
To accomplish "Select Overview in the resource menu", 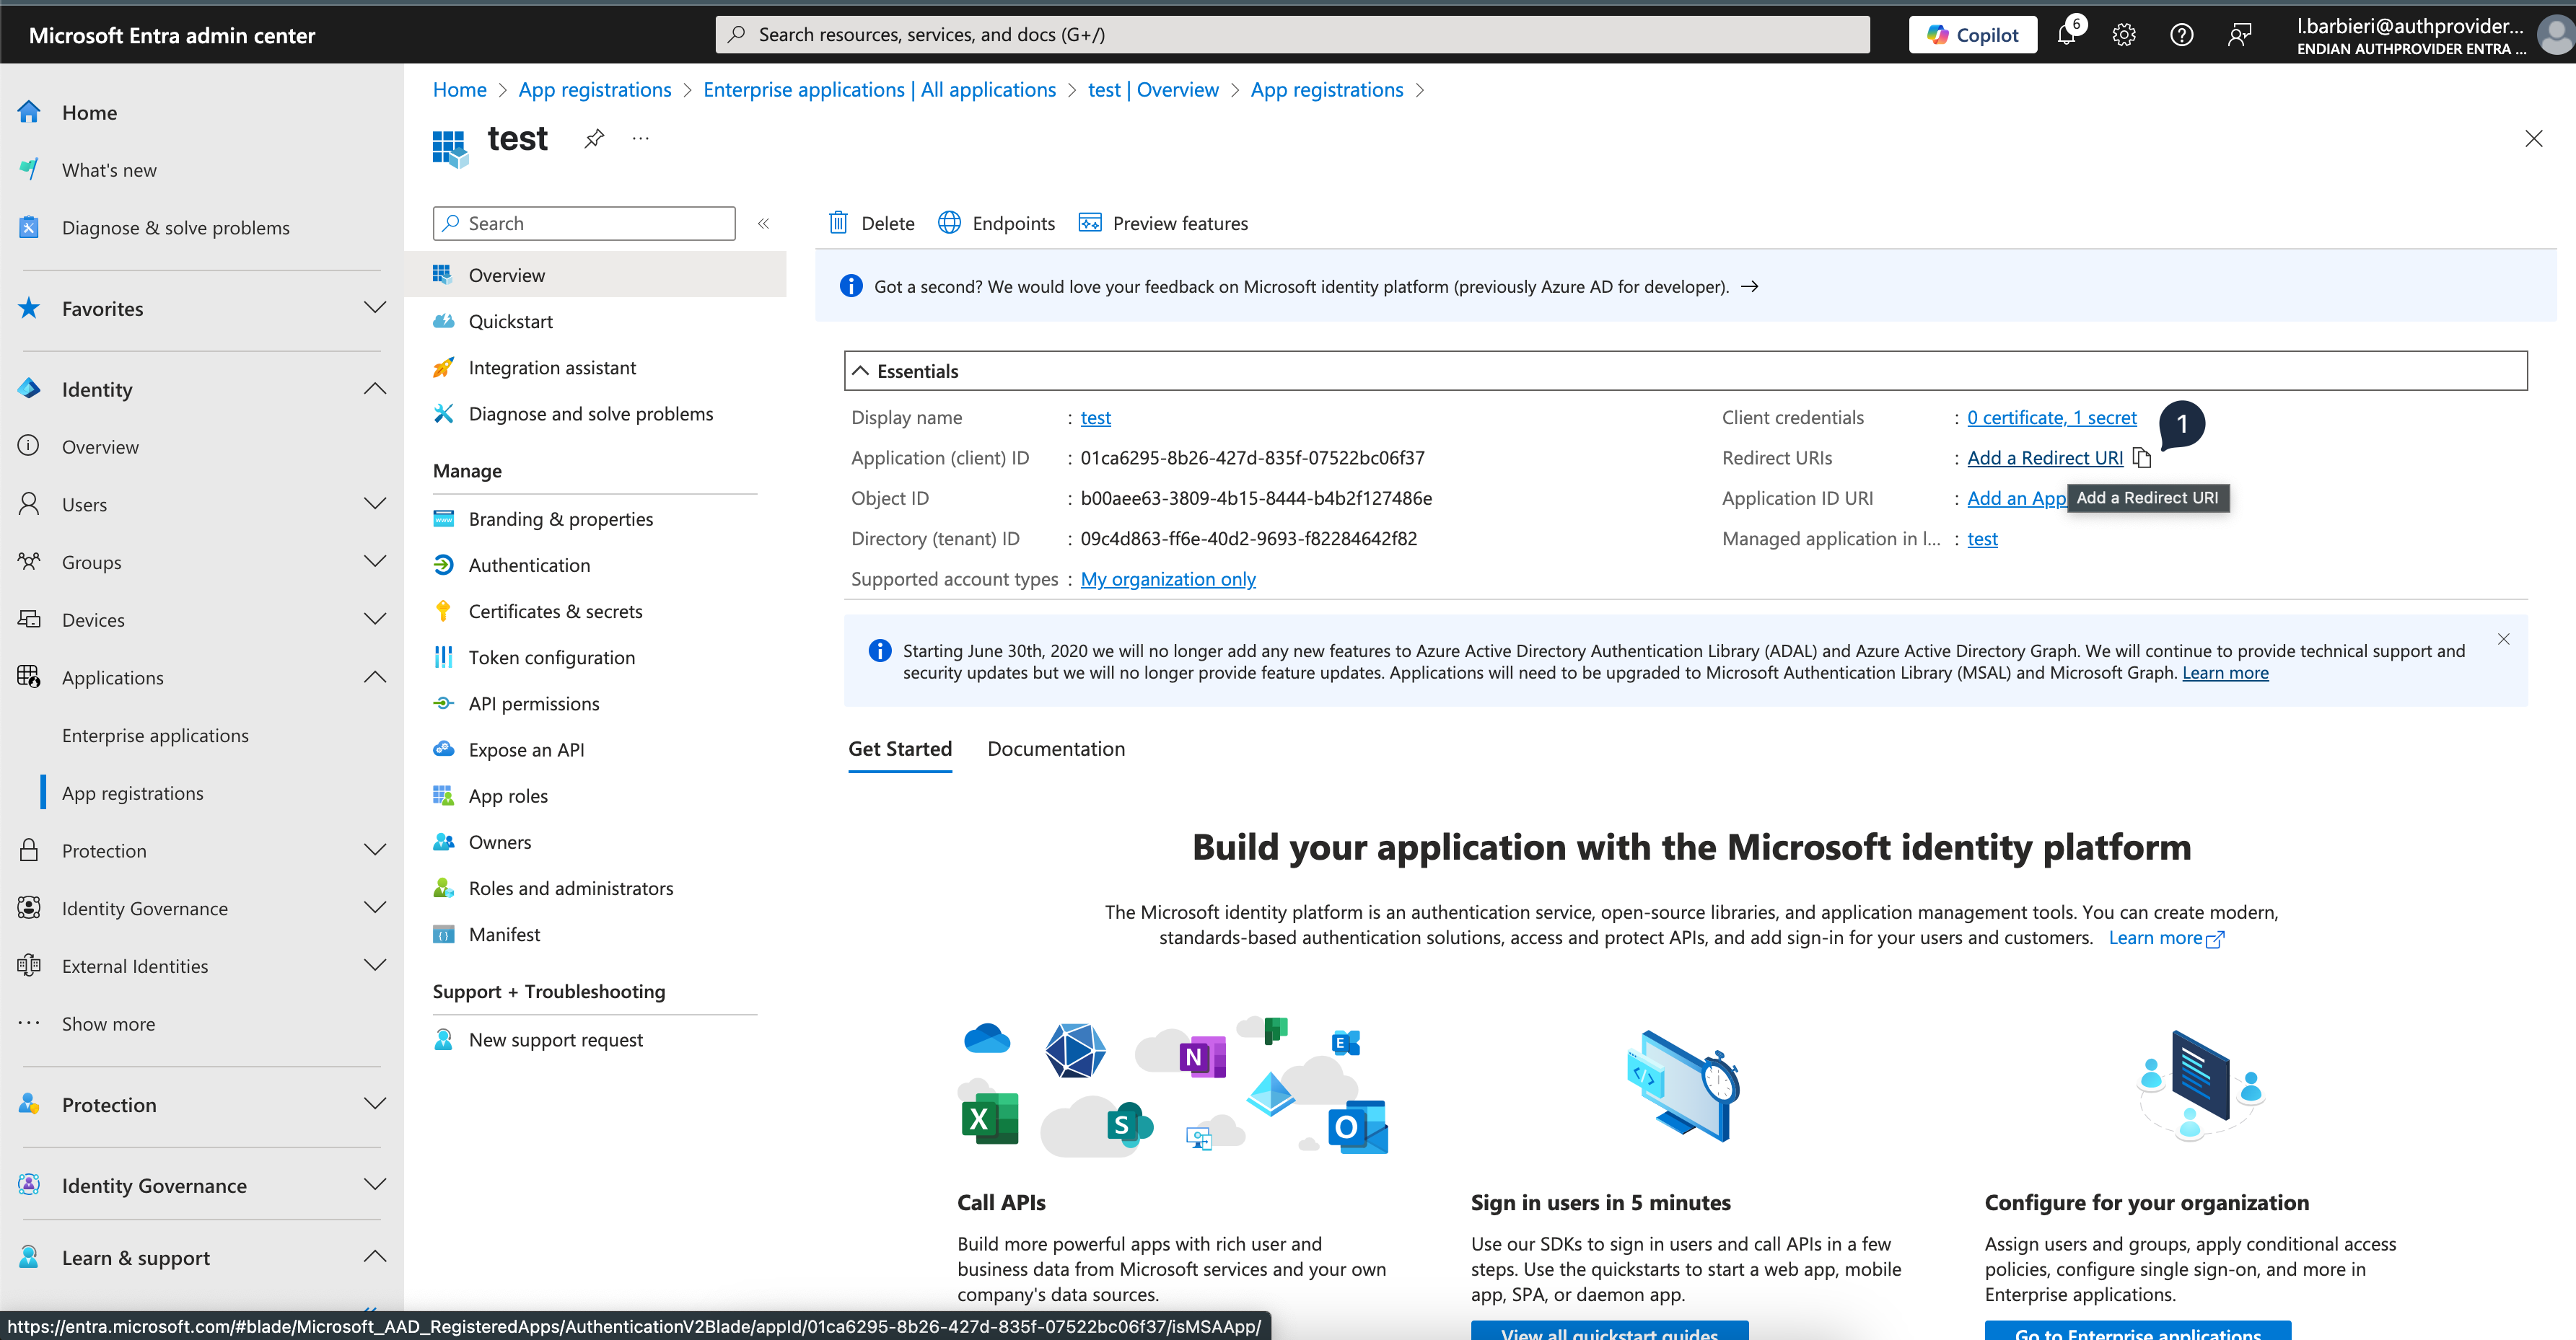I will pos(595,275).
